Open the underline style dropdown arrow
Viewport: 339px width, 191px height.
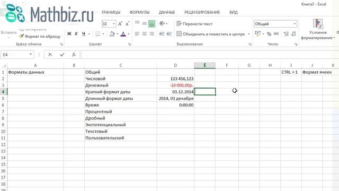(89, 34)
